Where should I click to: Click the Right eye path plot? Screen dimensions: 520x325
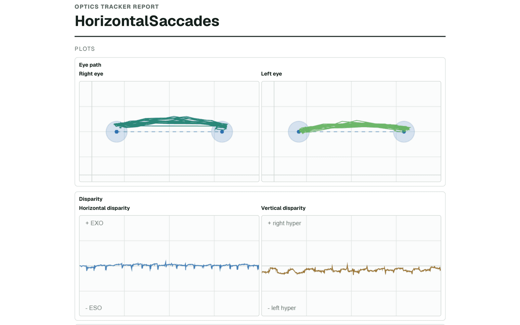[169, 131]
